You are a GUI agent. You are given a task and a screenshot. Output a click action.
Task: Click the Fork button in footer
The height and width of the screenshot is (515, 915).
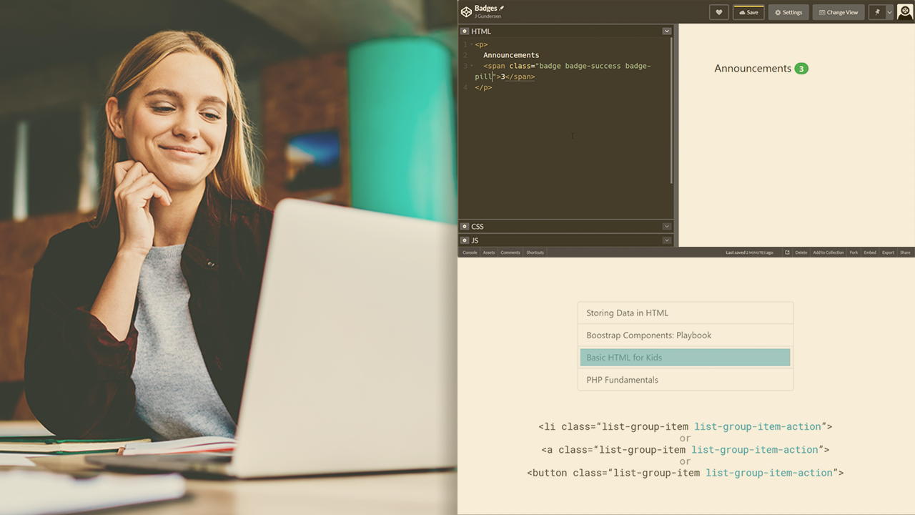click(854, 252)
